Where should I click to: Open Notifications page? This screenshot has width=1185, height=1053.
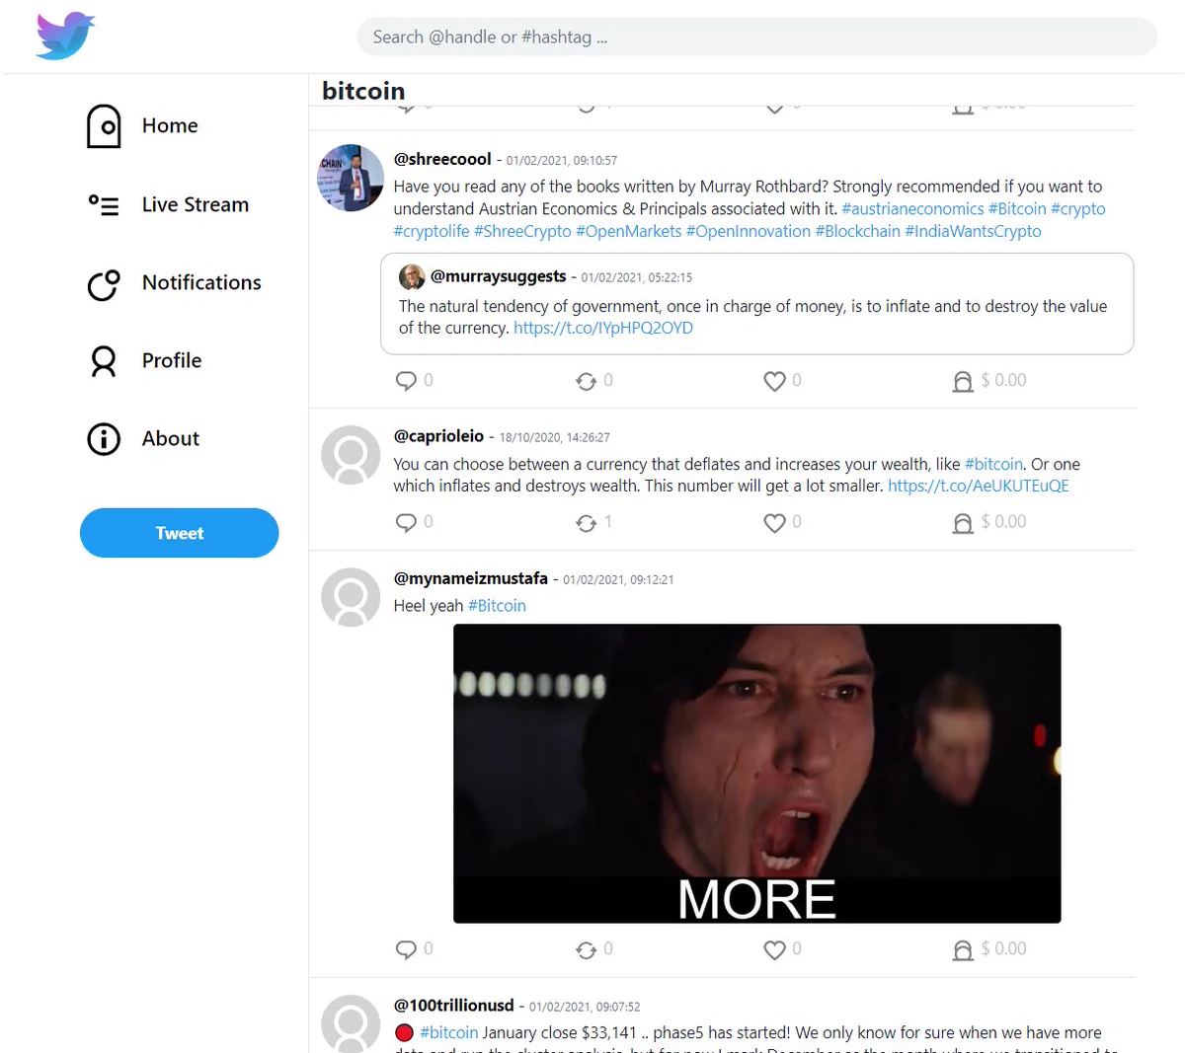pyautogui.click(x=201, y=282)
